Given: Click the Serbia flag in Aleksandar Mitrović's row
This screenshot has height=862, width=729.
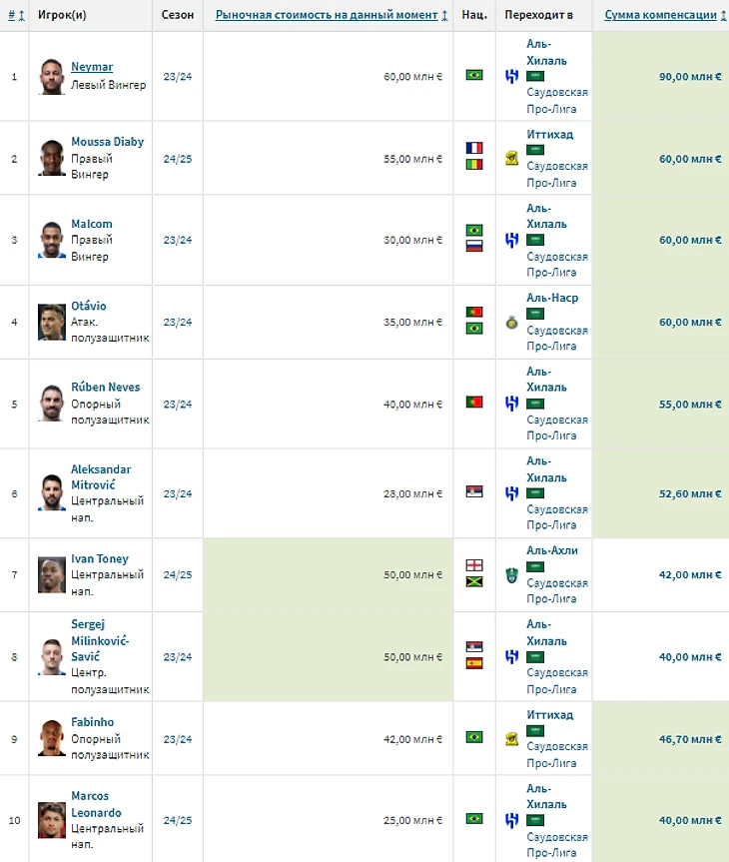Looking at the screenshot, I should (474, 491).
